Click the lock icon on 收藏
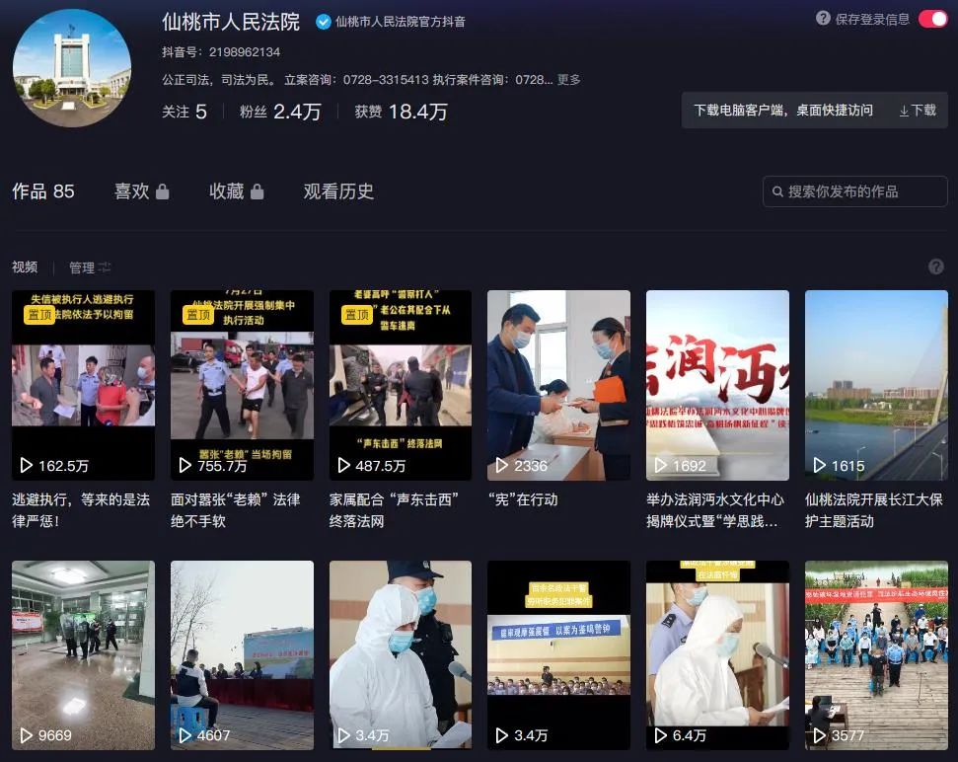Image resolution: width=958 pixels, height=762 pixels. (258, 191)
